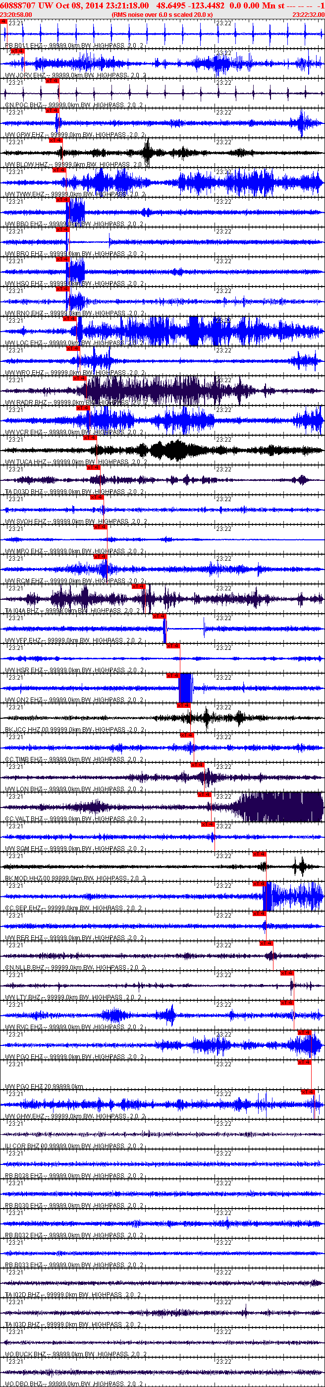The width and height of the screenshot is (325, 1387).
Task: Click red pick marker on UW LTY trace
Action: click(x=287, y=973)
